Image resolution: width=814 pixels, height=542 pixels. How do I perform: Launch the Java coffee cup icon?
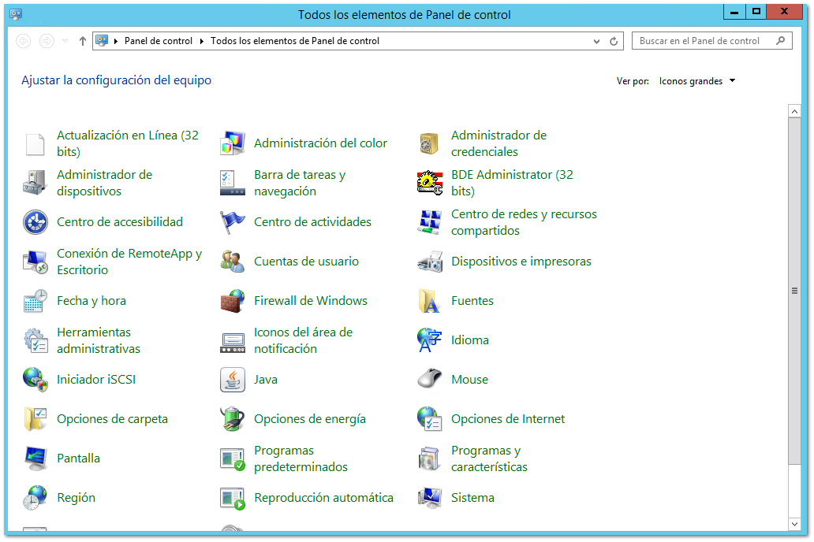[x=233, y=380]
